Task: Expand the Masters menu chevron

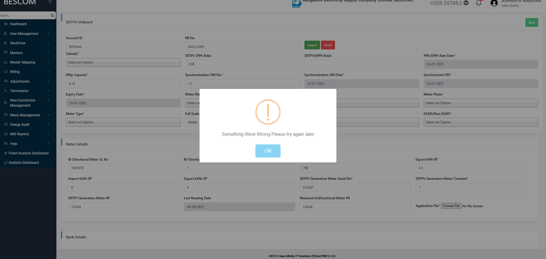Action: [49, 53]
